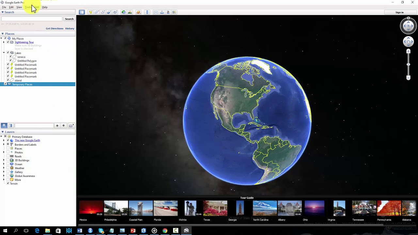The image size is (418, 235).
Task: Click the add folder icon in Places panel
Action: pos(71,125)
